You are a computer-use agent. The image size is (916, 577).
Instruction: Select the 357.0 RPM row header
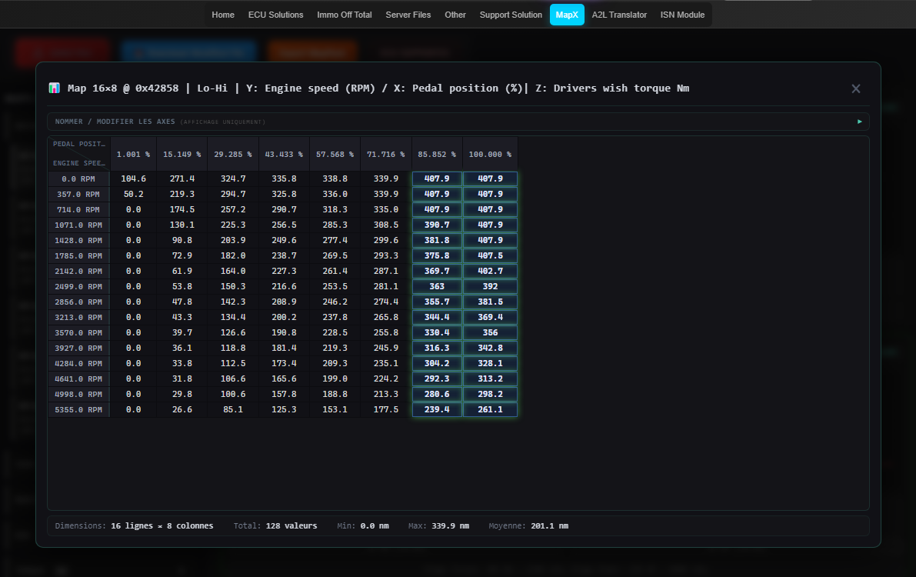click(x=78, y=194)
